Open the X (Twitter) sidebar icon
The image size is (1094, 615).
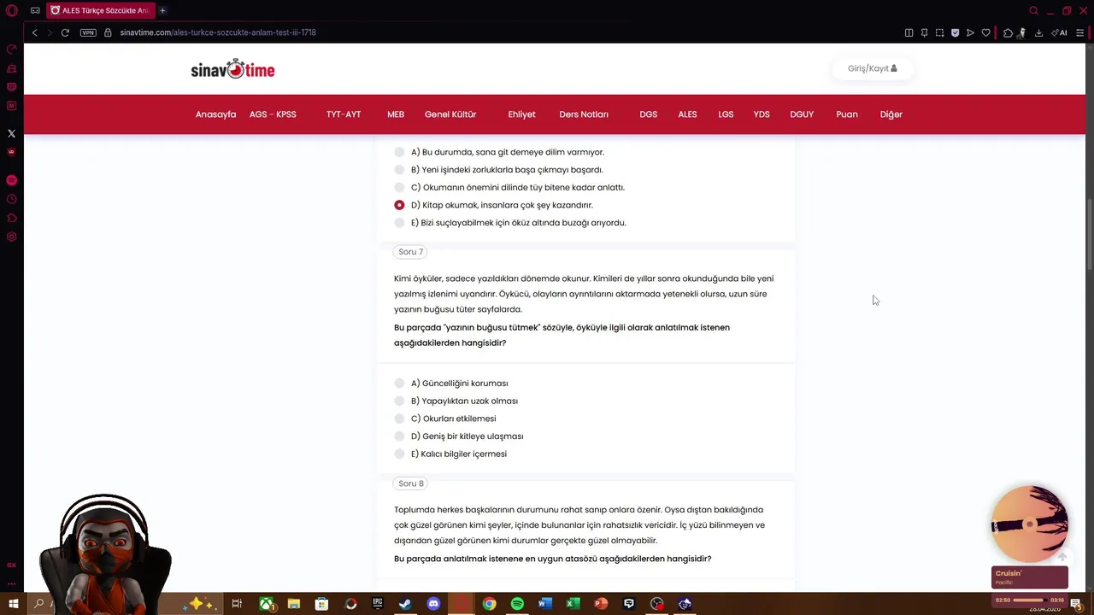pyautogui.click(x=11, y=133)
